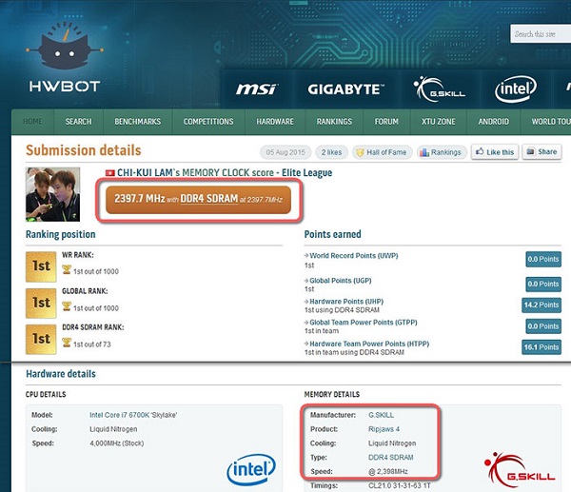
Task: Click the Hall of Fame button
Action: click(382, 152)
